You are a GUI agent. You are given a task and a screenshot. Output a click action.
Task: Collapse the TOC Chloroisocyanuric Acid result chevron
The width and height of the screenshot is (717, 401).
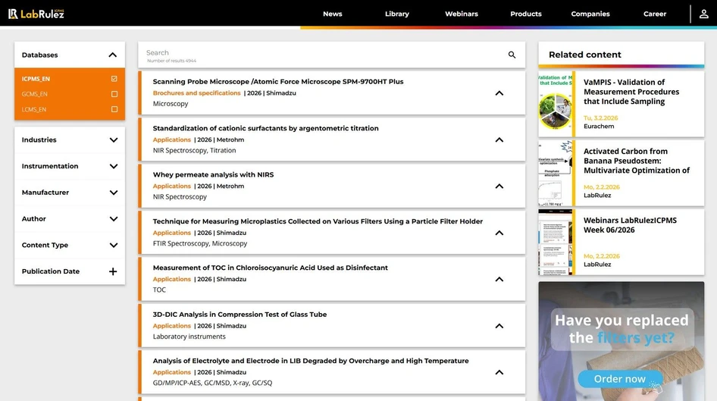click(499, 280)
